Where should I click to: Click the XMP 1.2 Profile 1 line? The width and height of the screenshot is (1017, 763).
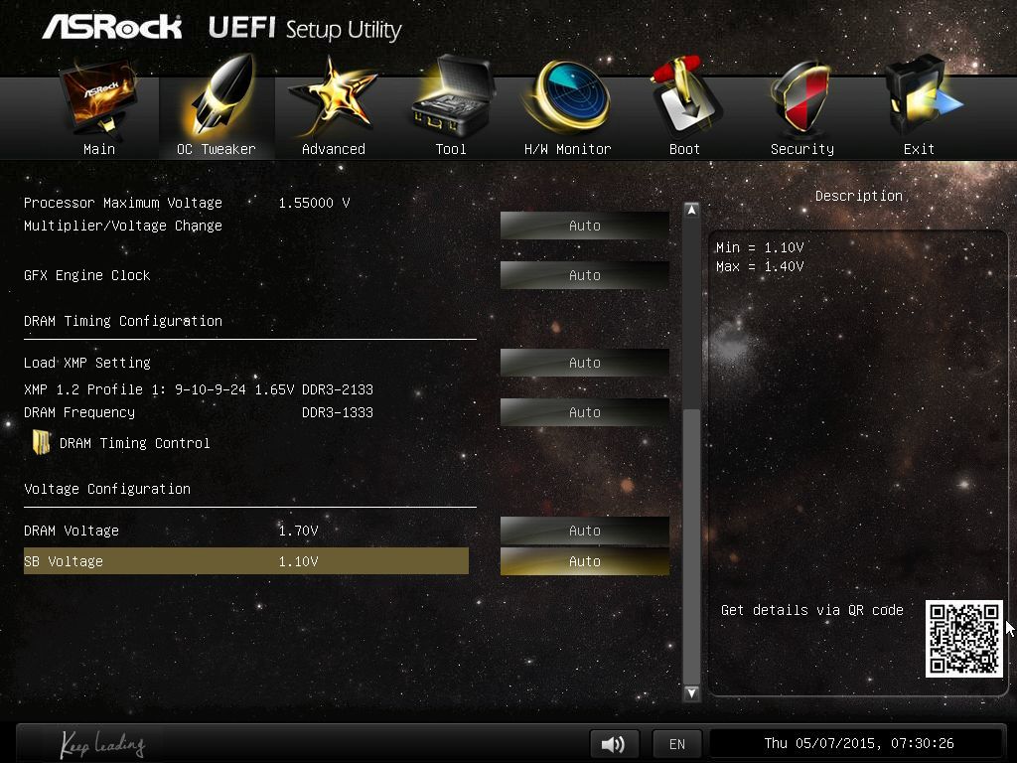(199, 389)
